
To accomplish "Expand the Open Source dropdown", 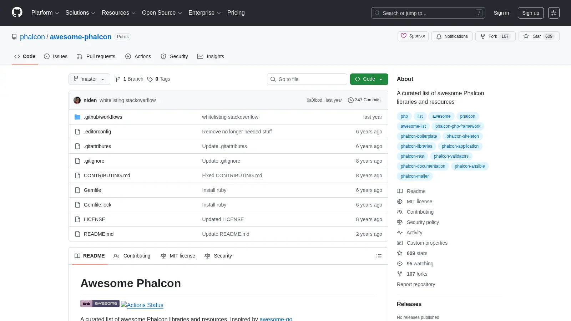I will [162, 13].
